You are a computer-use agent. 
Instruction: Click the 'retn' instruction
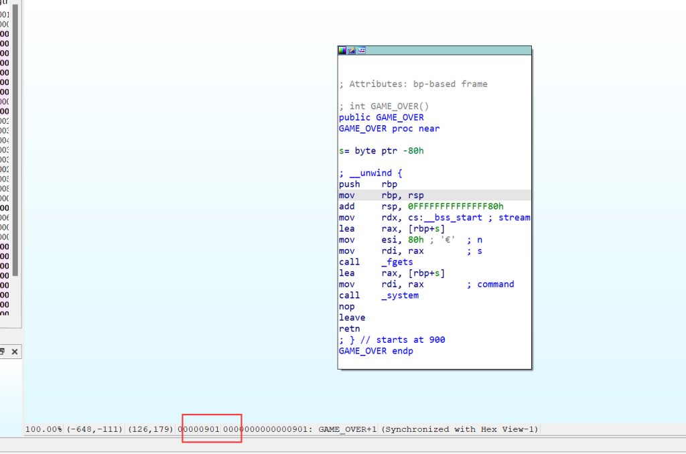click(349, 329)
